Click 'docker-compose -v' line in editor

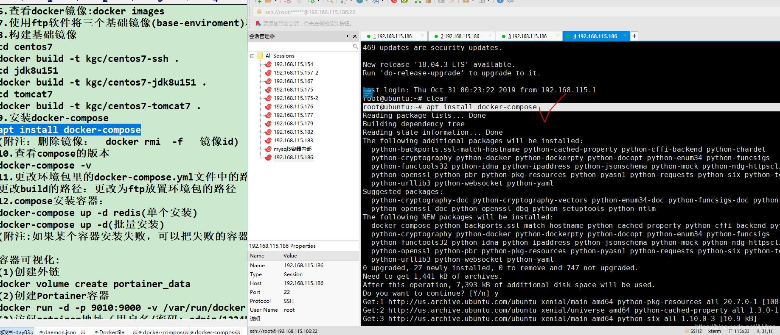(x=45, y=165)
